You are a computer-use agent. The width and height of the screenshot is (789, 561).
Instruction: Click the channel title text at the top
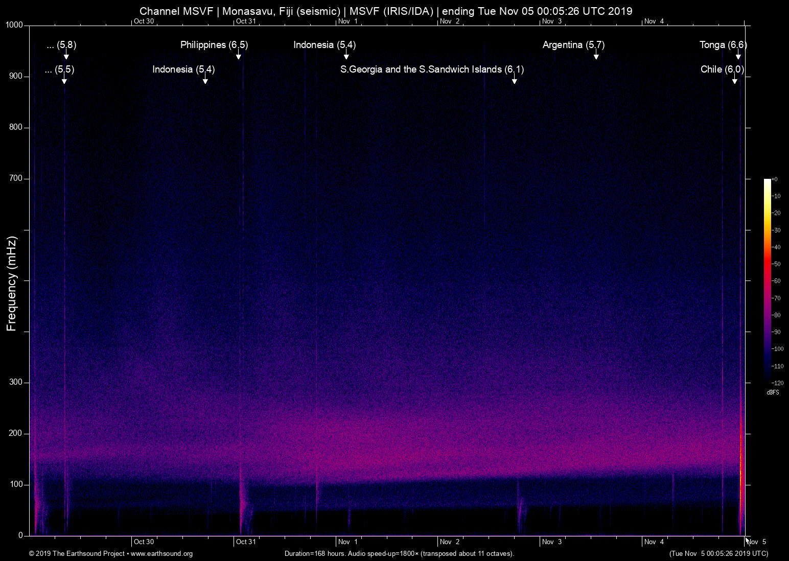pos(386,11)
